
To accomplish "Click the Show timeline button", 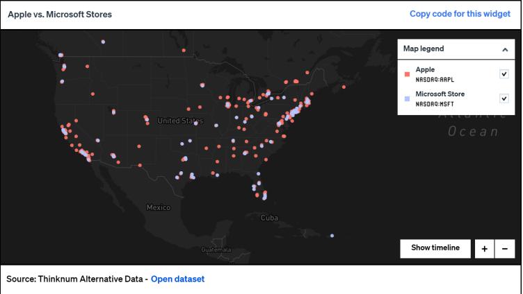I will (x=435, y=248).
